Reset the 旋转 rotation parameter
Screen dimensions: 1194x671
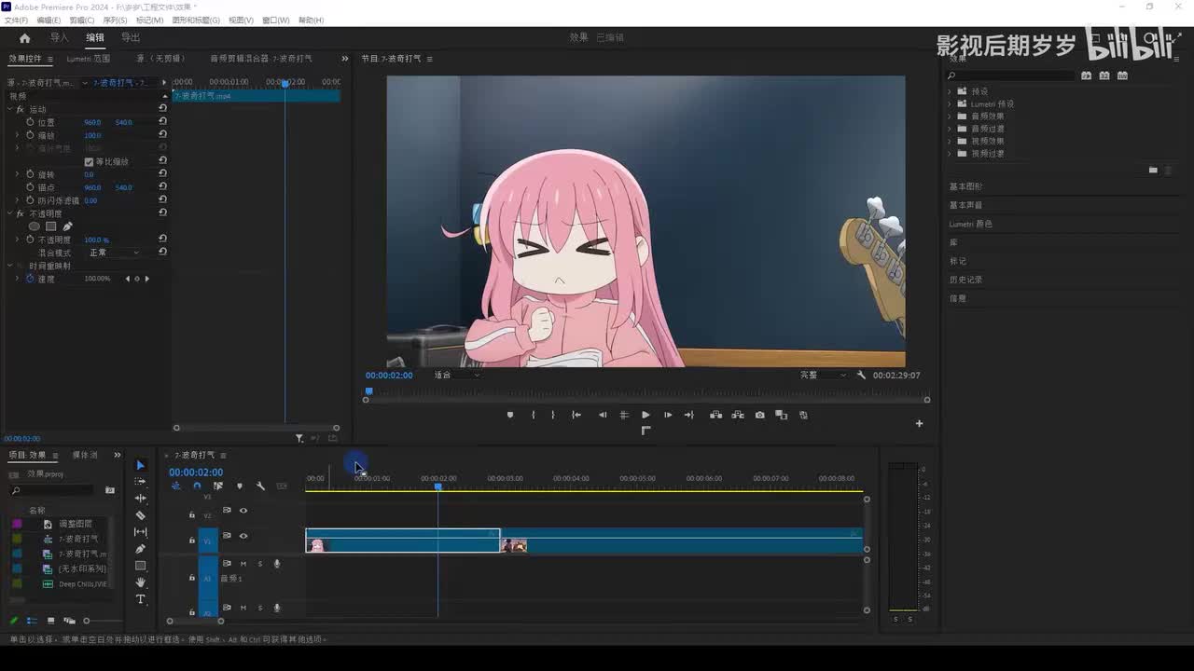(x=162, y=174)
